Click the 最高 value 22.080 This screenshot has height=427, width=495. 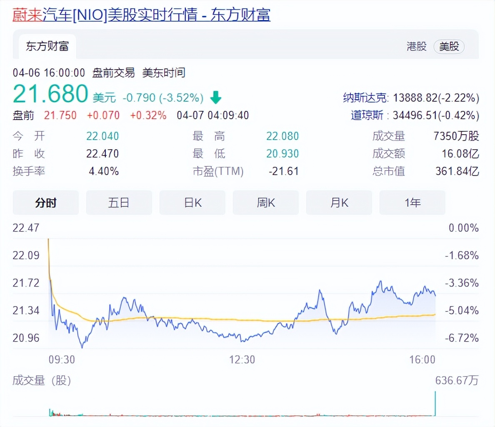pyautogui.click(x=282, y=136)
